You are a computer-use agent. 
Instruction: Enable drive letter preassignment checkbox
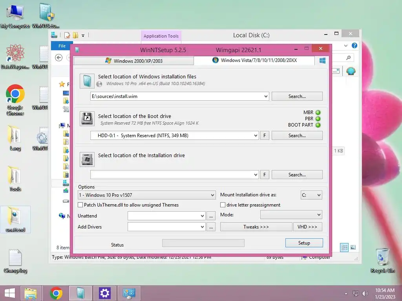(x=223, y=205)
